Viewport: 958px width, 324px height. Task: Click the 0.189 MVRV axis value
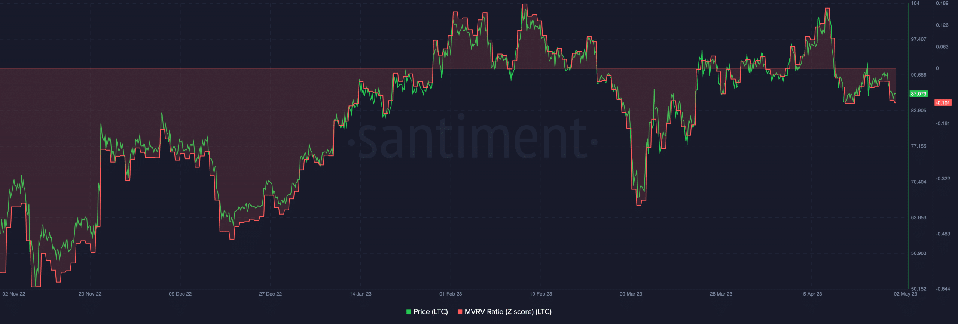click(942, 3)
